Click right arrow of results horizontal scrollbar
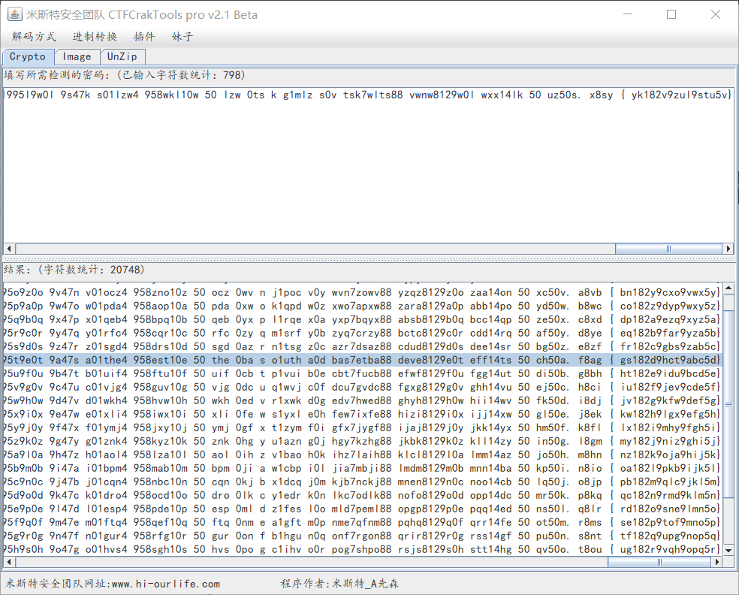The image size is (739, 595). point(718,561)
